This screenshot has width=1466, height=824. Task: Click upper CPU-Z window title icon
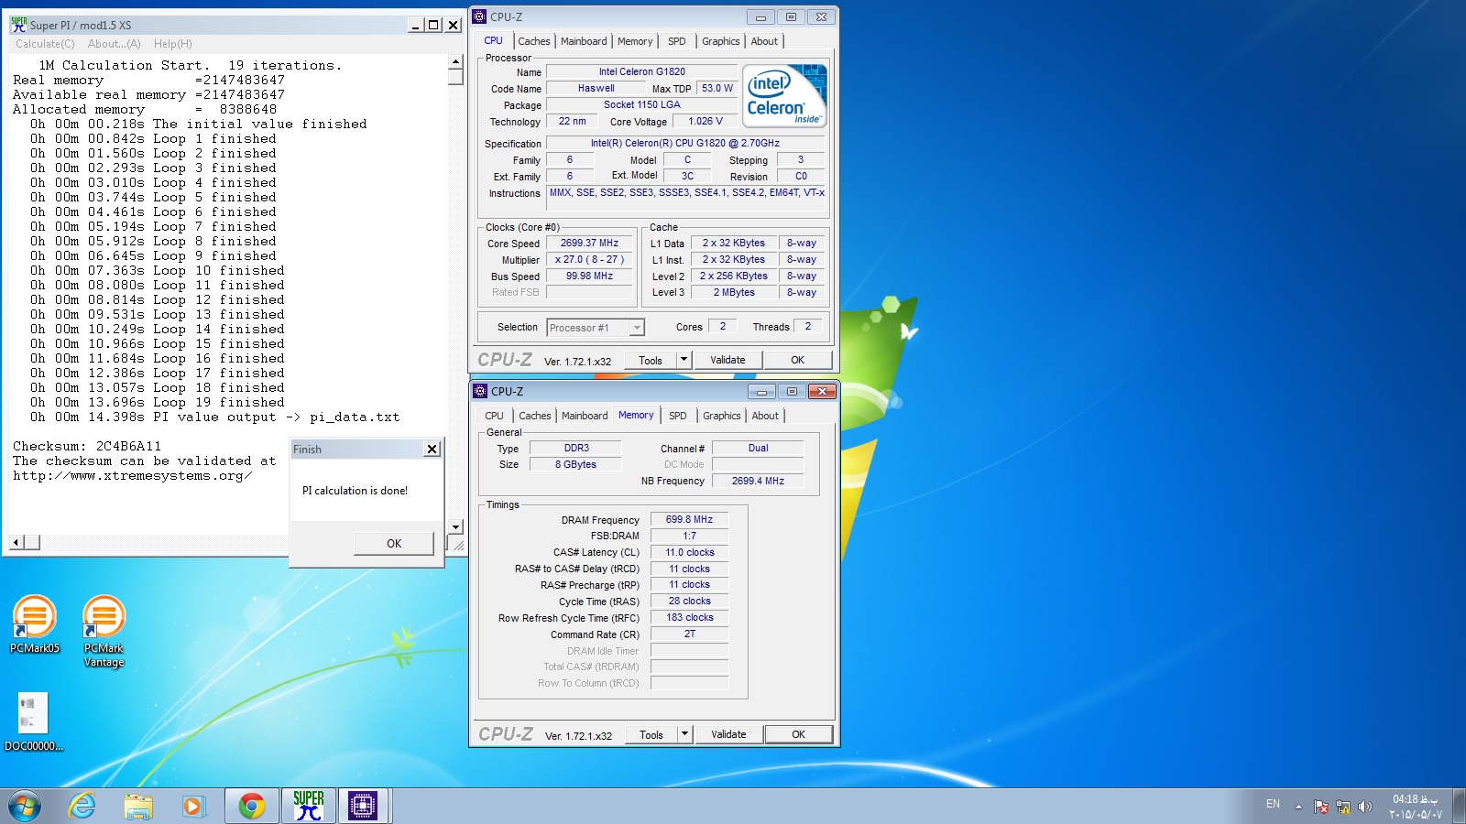pyautogui.click(x=479, y=16)
